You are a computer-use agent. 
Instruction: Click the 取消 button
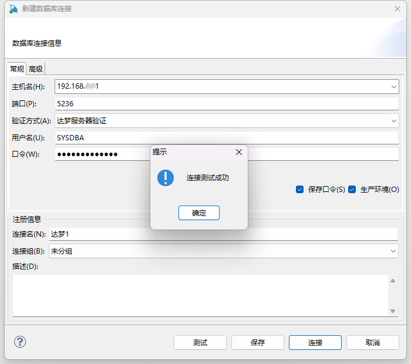tap(373, 342)
